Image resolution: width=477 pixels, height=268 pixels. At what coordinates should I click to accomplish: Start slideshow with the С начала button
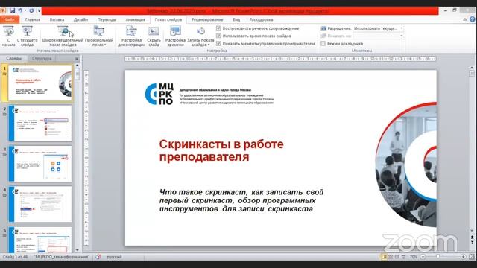8,36
